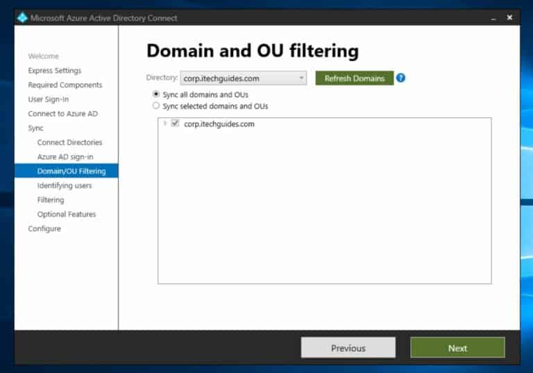Open the Optional Features step
The height and width of the screenshot is (373, 533).
pyautogui.click(x=67, y=214)
